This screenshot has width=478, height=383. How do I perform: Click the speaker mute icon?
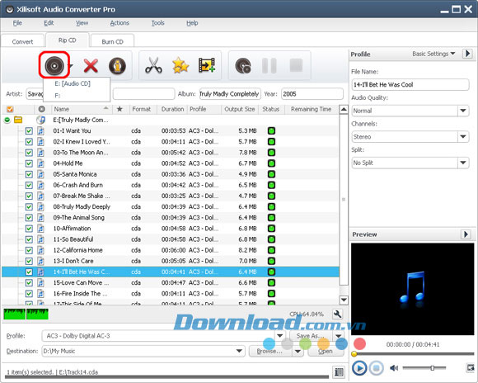pyautogui.click(x=394, y=367)
